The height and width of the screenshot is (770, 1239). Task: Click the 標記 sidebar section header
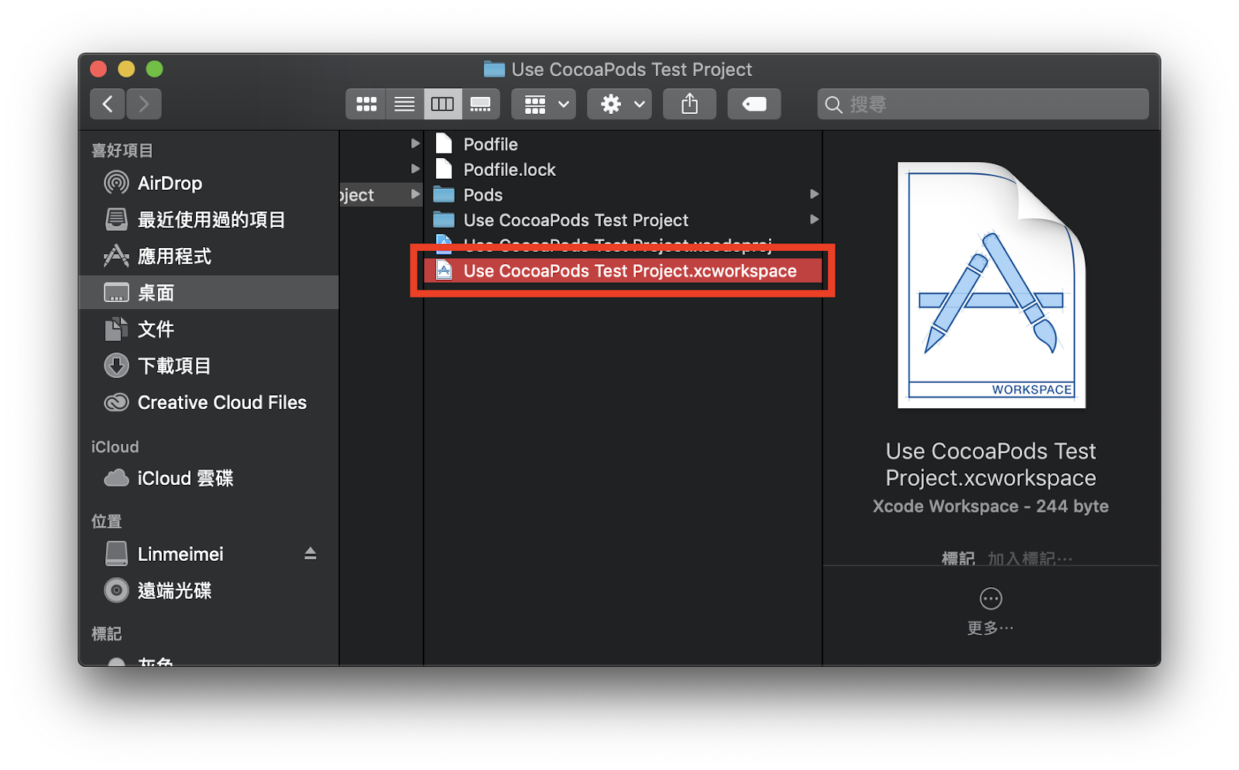tap(107, 634)
